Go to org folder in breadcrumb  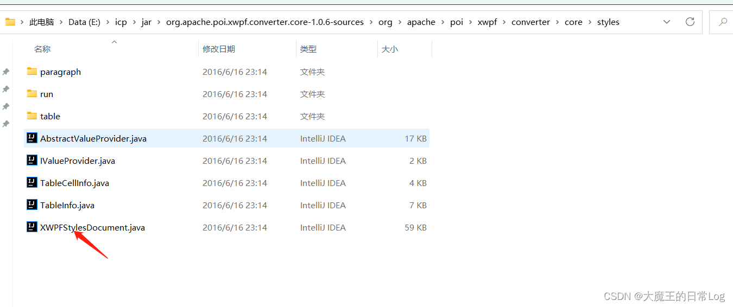[385, 22]
